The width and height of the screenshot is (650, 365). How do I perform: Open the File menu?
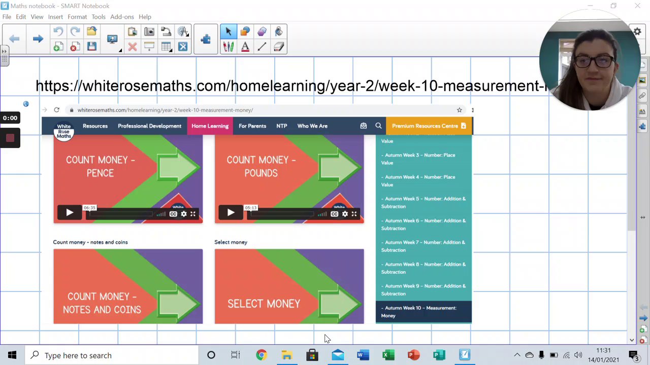point(7,17)
